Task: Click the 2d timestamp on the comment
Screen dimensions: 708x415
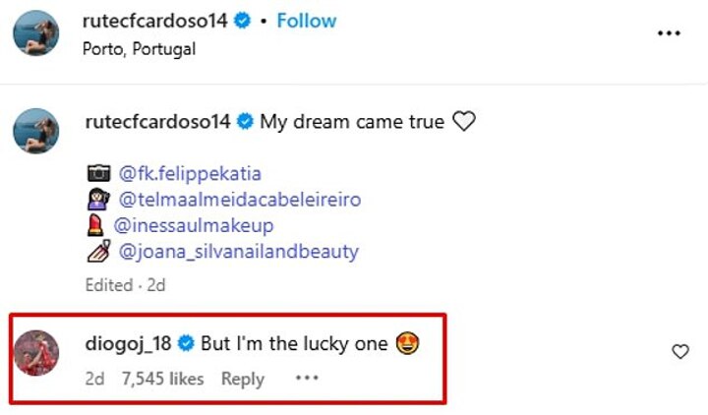Action: coord(95,378)
